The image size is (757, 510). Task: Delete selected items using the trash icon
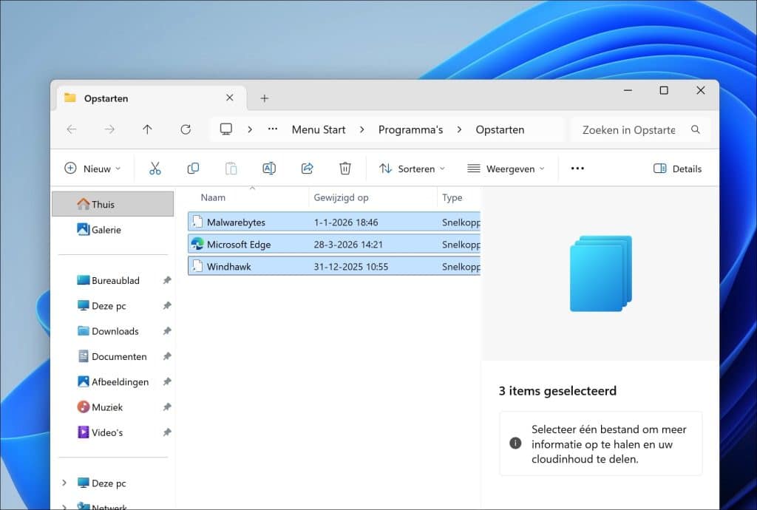[x=344, y=168]
